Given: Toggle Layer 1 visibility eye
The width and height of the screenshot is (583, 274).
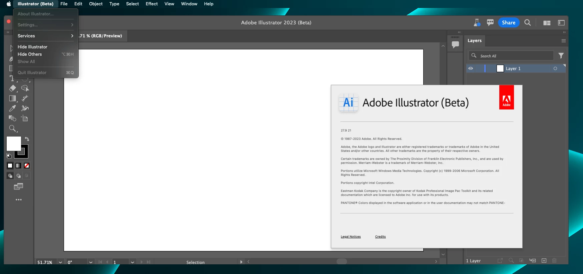Looking at the screenshot, I should point(471,68).
